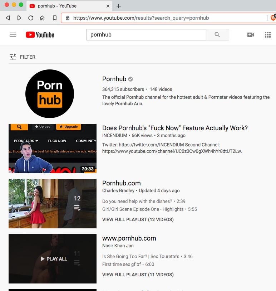Open the Brave shields icon in address bar

coord(273,18)
